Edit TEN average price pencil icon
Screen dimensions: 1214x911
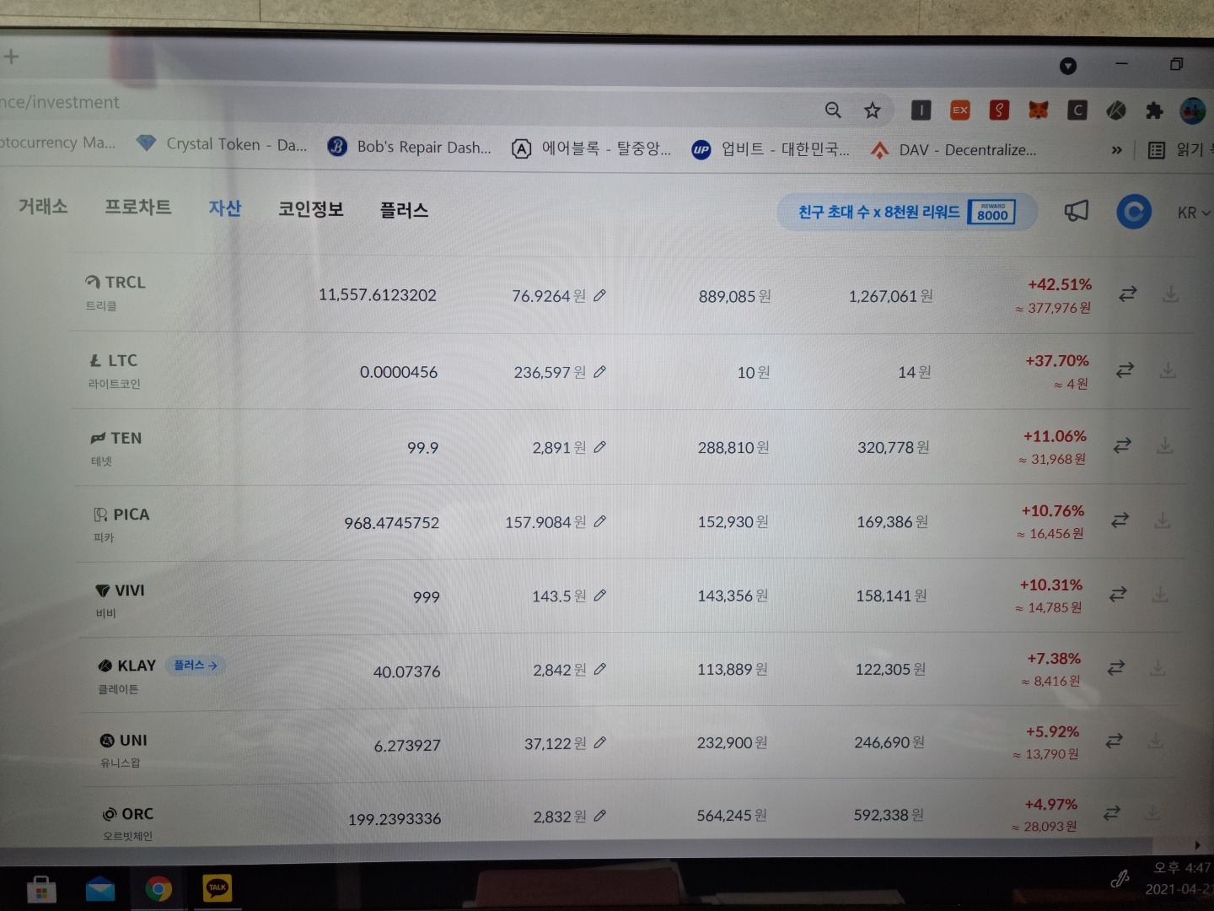[x=599, y=447]
